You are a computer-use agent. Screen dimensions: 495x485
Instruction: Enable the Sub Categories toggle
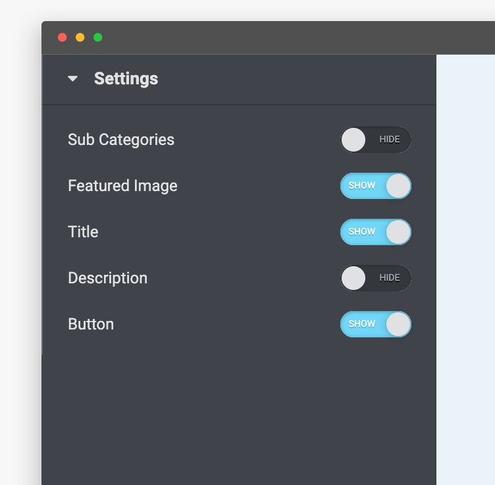(375, 140)
